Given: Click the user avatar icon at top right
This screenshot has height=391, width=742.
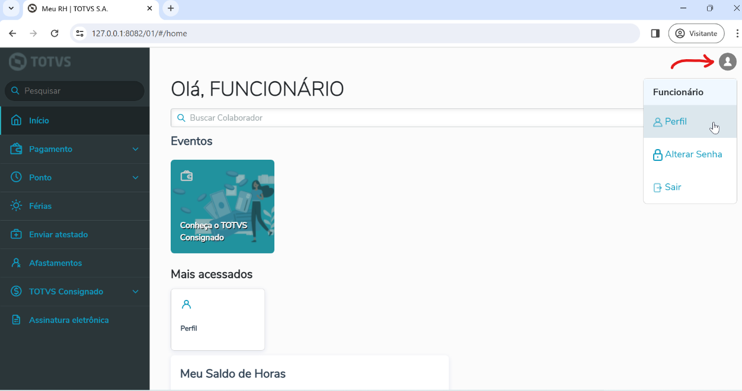Looking at the screenshot, I should click(727, 62).
